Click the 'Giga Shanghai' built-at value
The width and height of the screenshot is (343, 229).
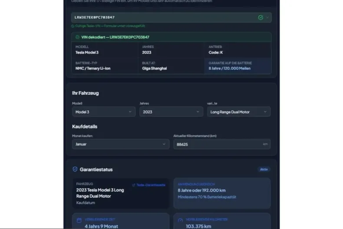(154, 68)
